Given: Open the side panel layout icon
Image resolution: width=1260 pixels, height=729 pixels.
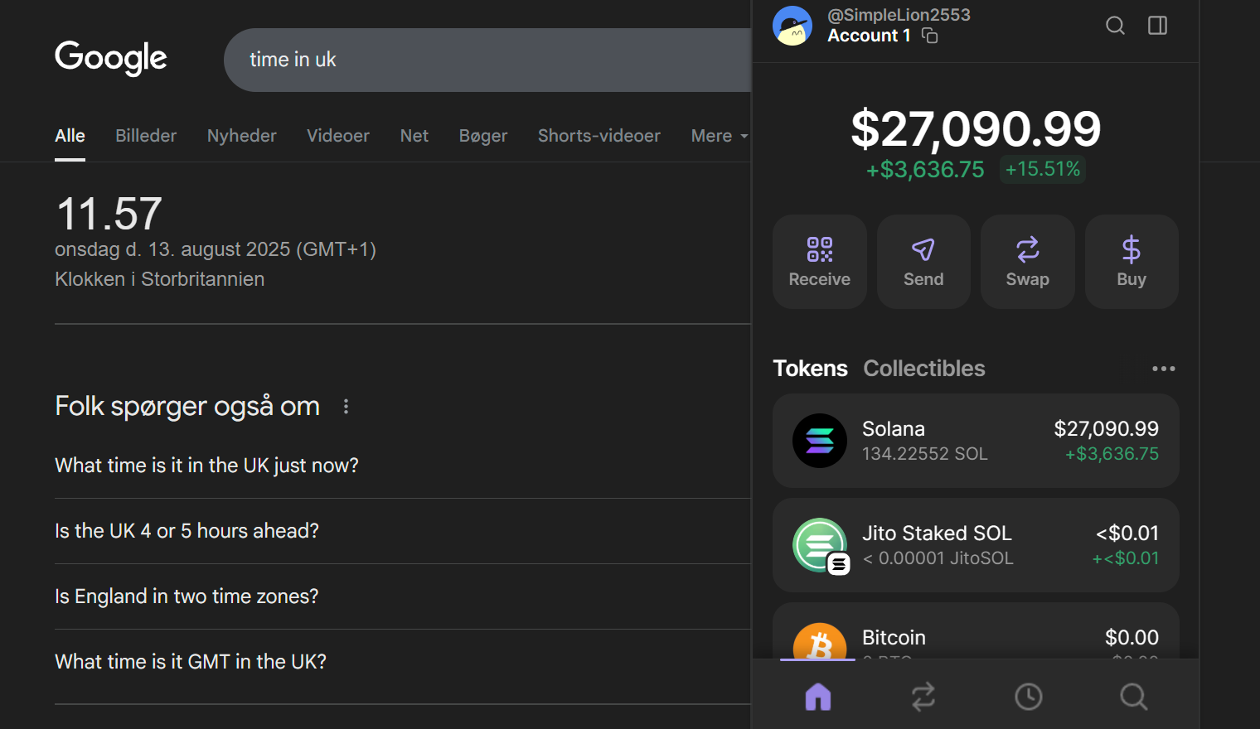Looking at the screenshot, I should (1157, 26).
